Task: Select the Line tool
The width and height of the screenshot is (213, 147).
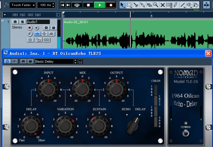Action: coord(182,5)
